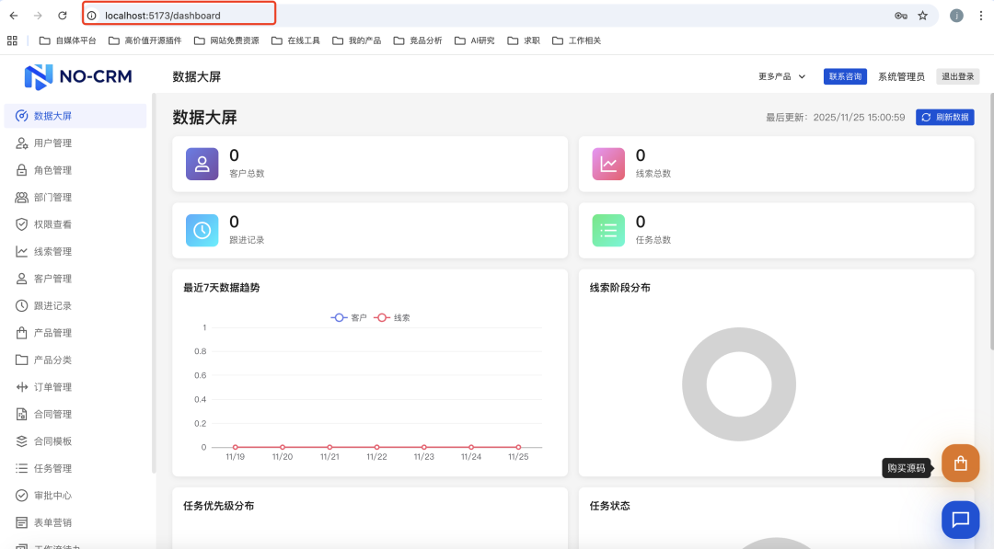Click the 部门管理 people icon
This screenshot has width=994, height=549.
pyautogui.click(x=21, y=198)
